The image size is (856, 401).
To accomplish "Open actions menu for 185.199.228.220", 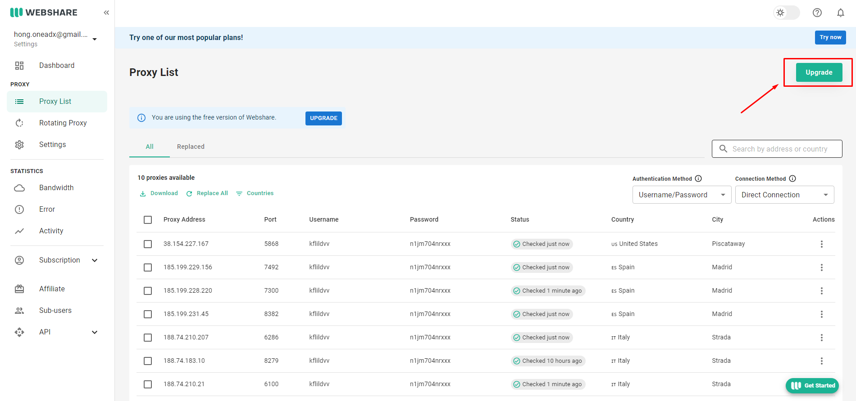I will (822, 291).
